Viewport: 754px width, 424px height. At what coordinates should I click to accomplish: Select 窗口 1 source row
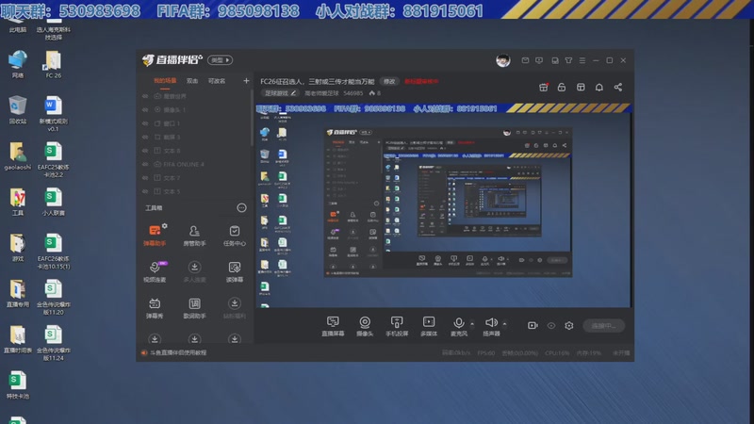point(194,123)
